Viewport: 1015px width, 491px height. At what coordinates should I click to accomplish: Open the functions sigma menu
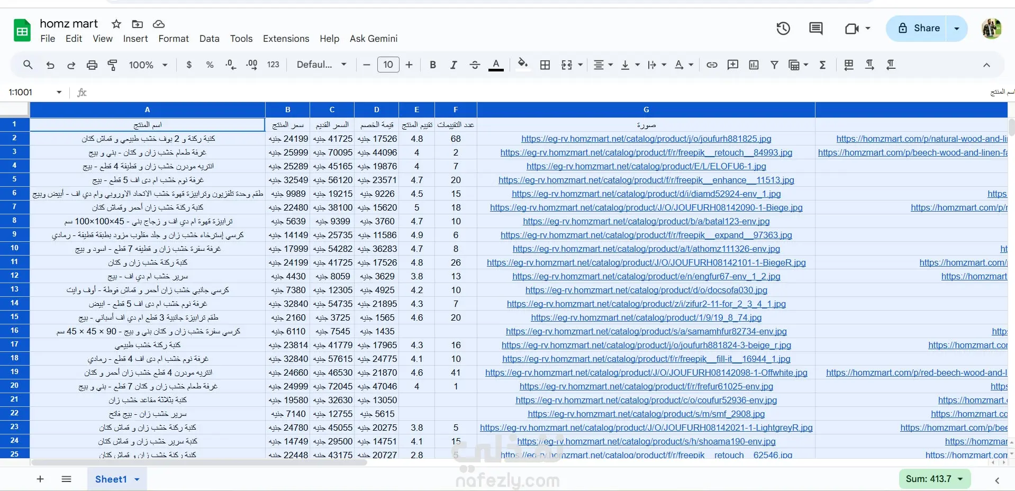[x=822, y=65]
